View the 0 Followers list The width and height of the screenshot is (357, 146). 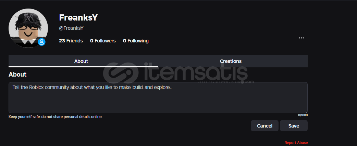pos(103,41)
